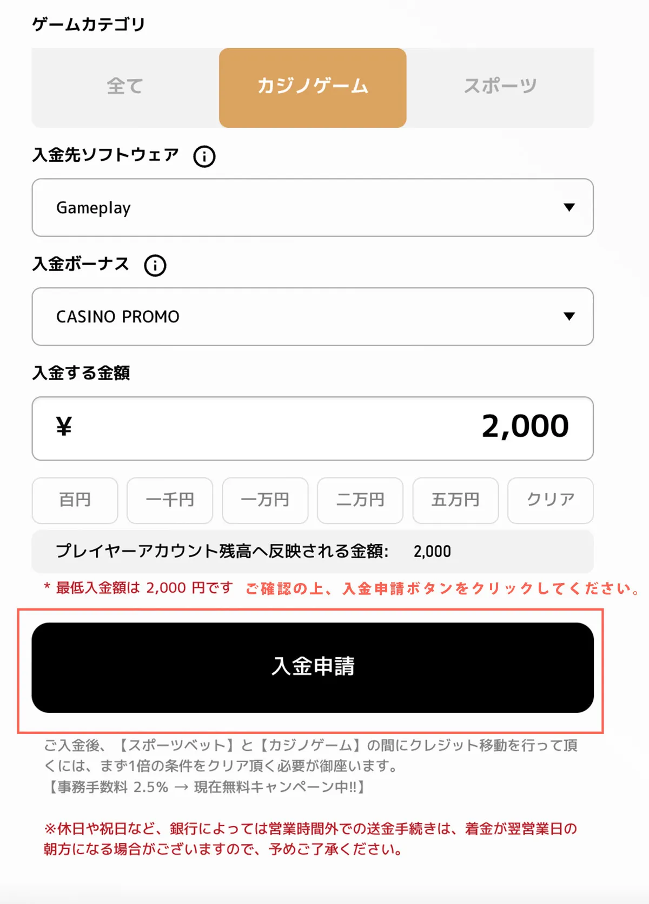649x904 pixels.
Task: Click the ¥ yen symbol in amount field
Action: 64,427
